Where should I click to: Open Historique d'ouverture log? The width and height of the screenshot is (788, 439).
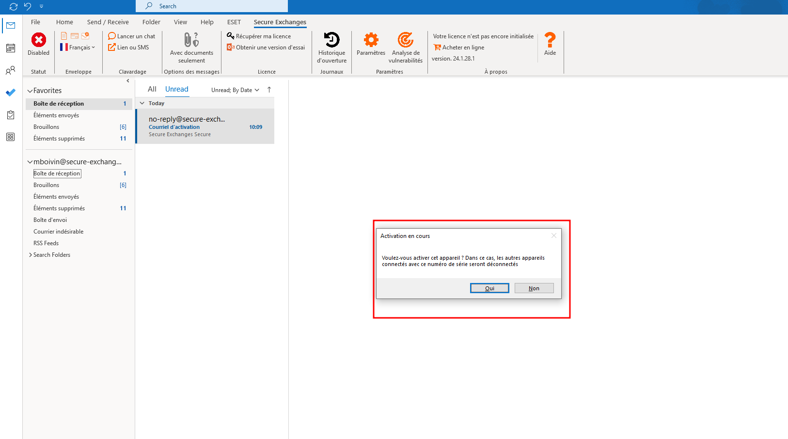point(332,48)
